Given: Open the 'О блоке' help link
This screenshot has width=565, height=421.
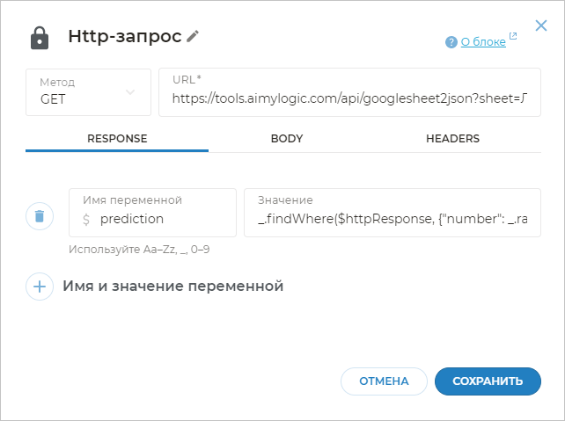Looking at the screenshot, I should 482,41.
